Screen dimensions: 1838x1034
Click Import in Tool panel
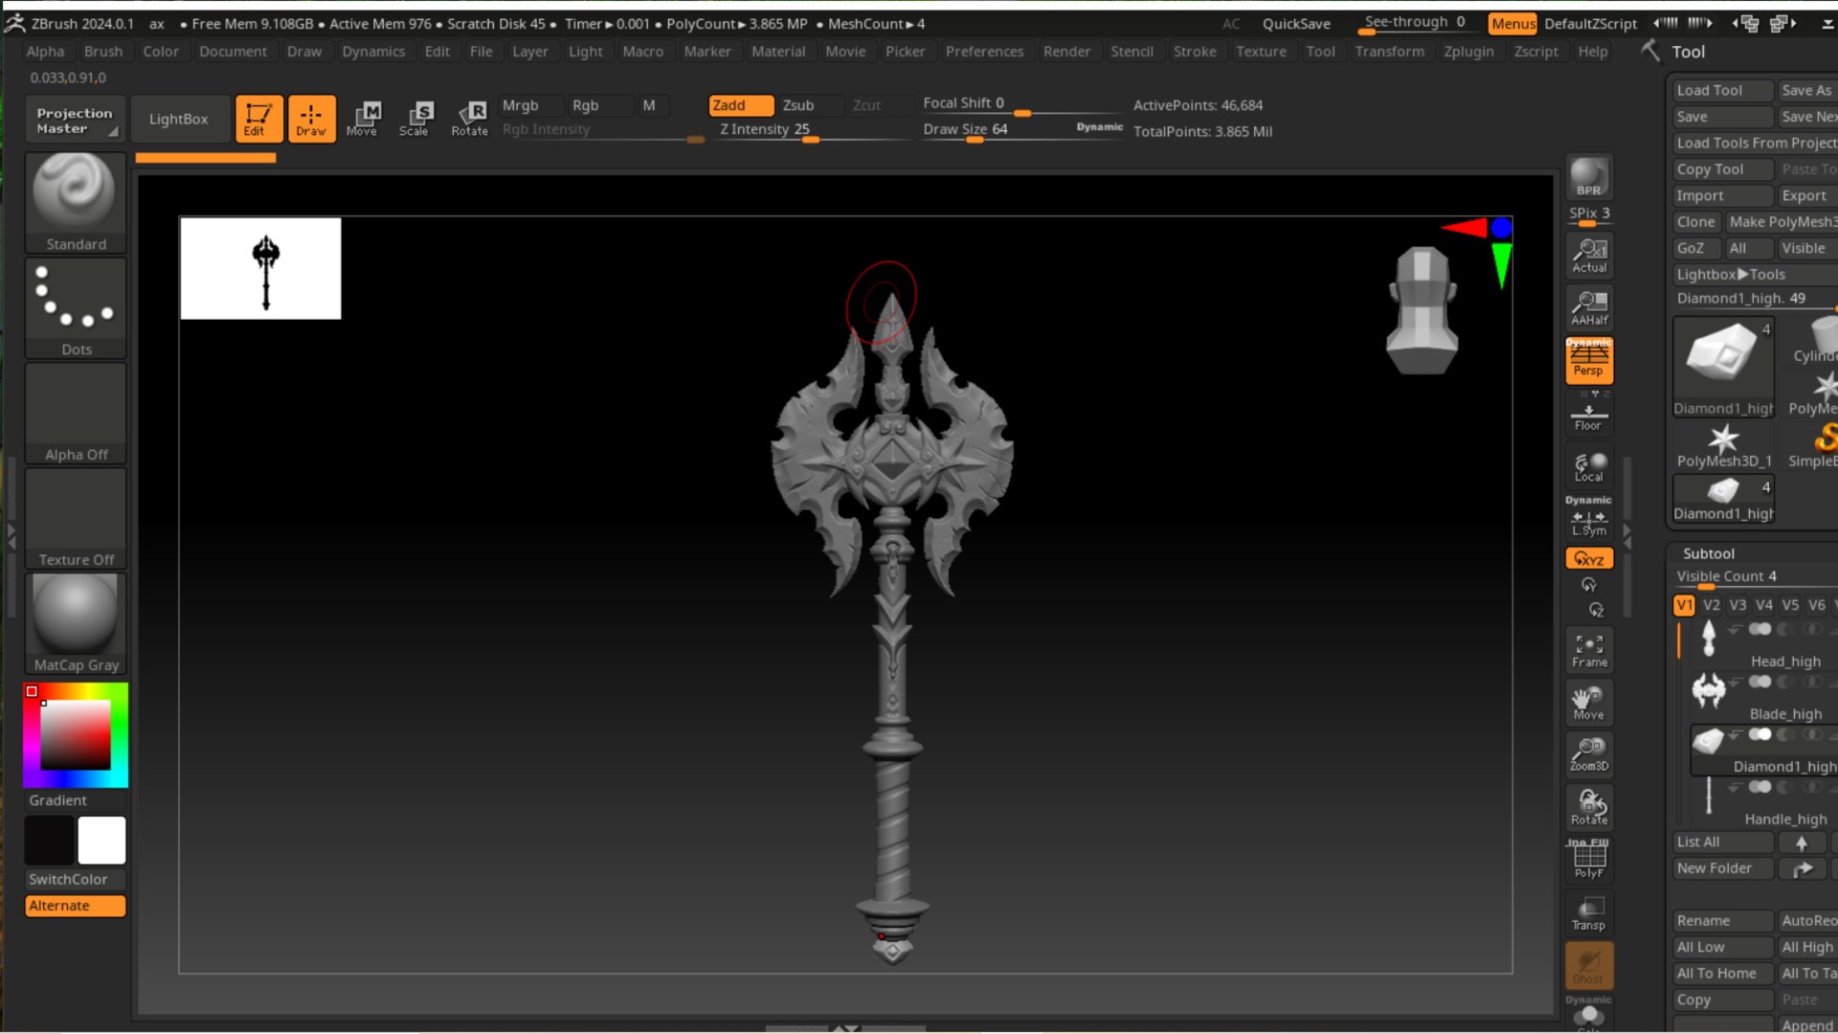(1723, 195)
